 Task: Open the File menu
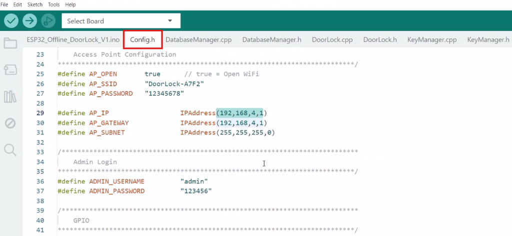4,4
